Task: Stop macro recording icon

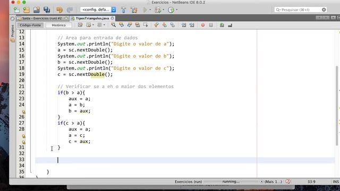Action: pos(211,25)
